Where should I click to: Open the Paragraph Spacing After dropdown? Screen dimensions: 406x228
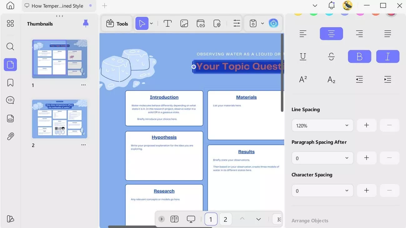pyautogui.click(x=322, y=158)
